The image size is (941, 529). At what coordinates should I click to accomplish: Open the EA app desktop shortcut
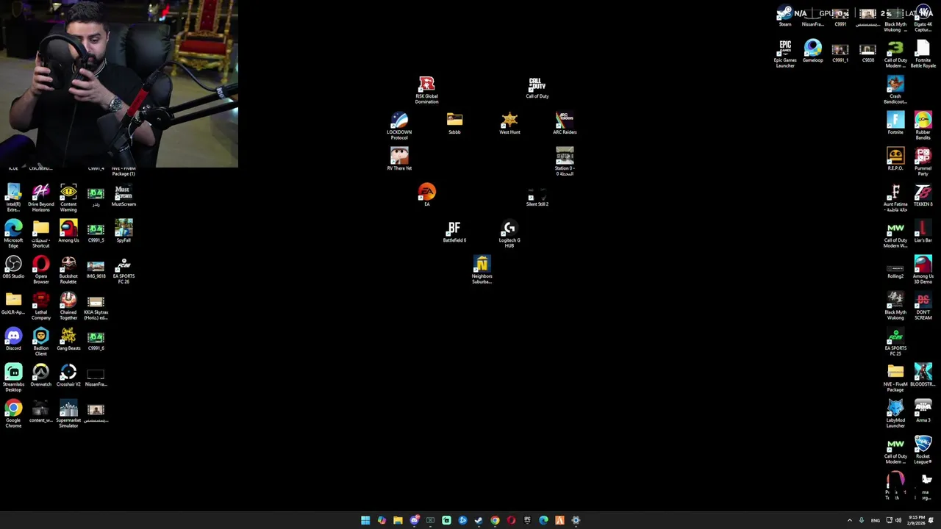[x=426, y=195]
